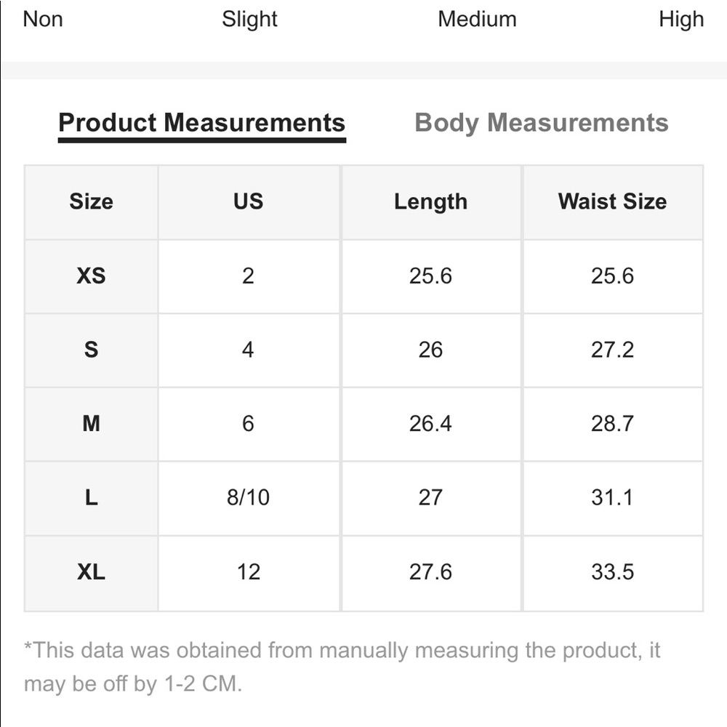Click the US column header

[x=248, y=201]
